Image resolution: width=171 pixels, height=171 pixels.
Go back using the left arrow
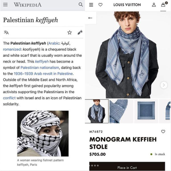coord(90,18)
